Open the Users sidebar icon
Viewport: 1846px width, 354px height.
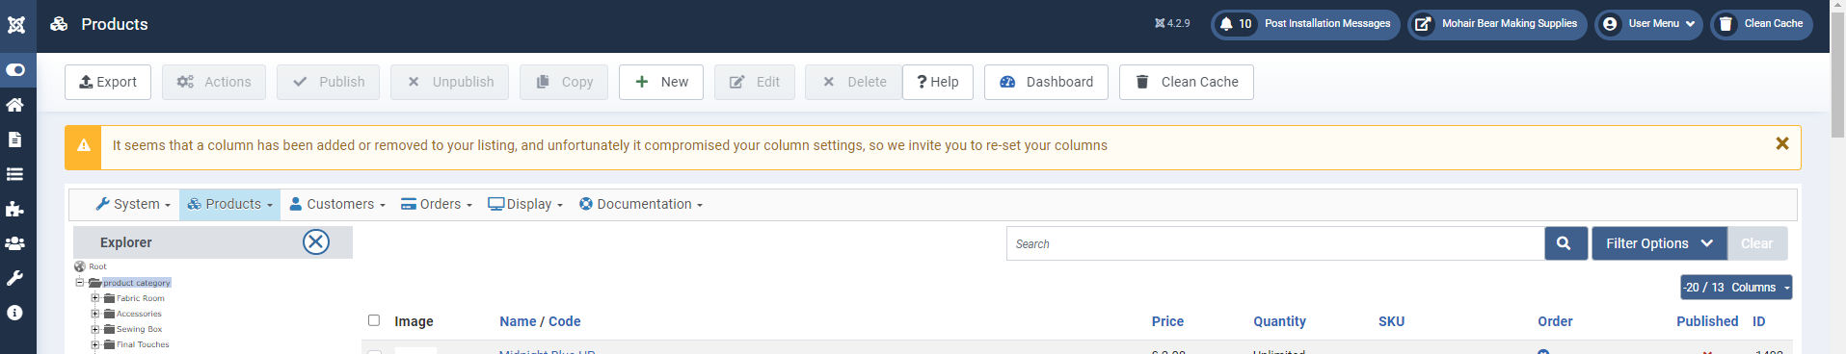(x=14, y=243)
